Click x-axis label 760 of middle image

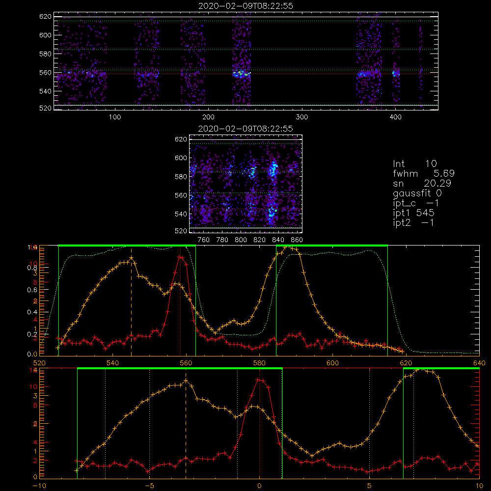tap(204, 240)
